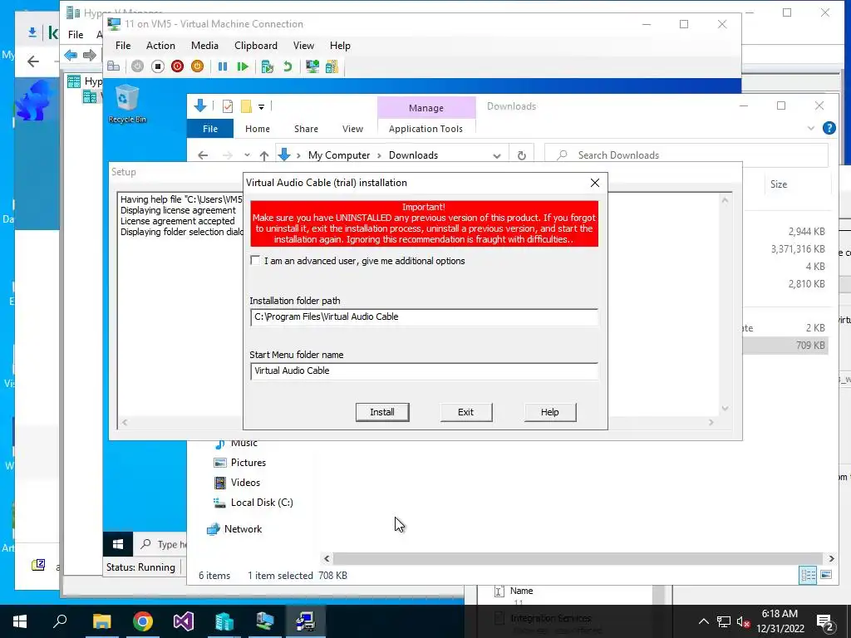Click the orange Save state toolbar icon
Viewport: 851px width, 638px height.
(198, 66)
